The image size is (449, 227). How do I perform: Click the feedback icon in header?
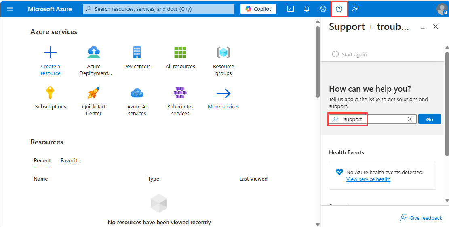(x=355, y=9)
